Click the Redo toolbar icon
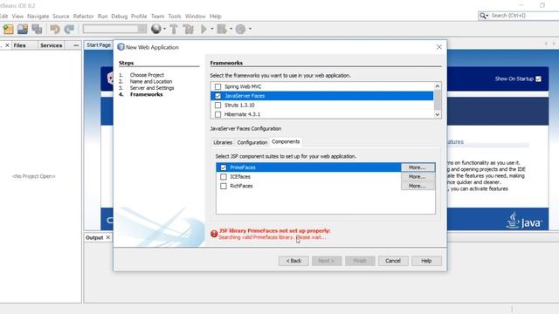559x314 pixels. click(69, 29)
